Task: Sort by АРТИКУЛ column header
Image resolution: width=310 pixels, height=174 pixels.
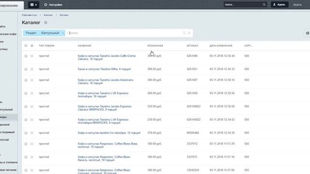Action: (192, 45)
